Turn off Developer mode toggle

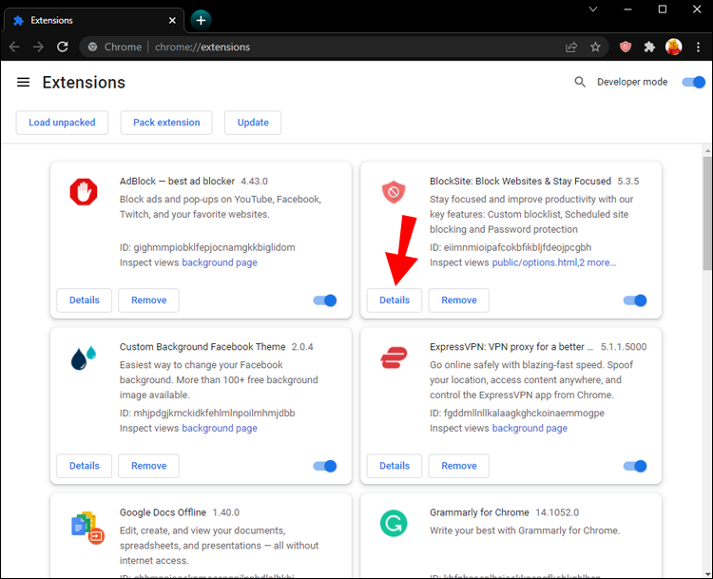[x=693, y=83]
